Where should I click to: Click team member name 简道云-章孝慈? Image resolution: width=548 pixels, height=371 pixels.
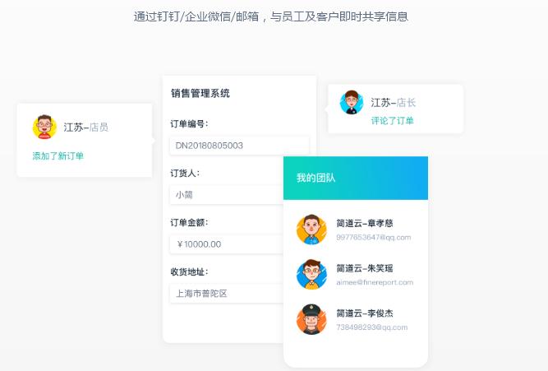coord(365,223)
